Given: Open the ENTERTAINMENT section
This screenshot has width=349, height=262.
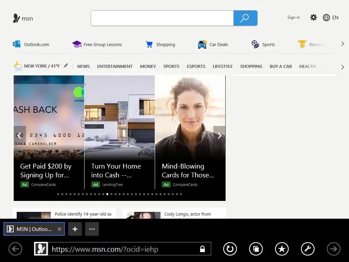Looking at the screenshot, I should [115, 67].
